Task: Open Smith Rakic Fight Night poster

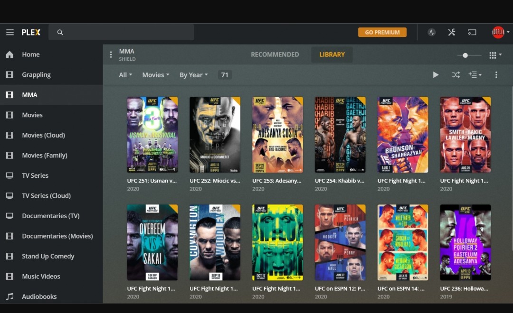Action: tap(465, 135)
